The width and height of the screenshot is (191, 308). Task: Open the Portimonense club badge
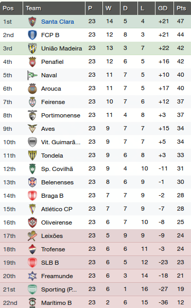(32, 115)
